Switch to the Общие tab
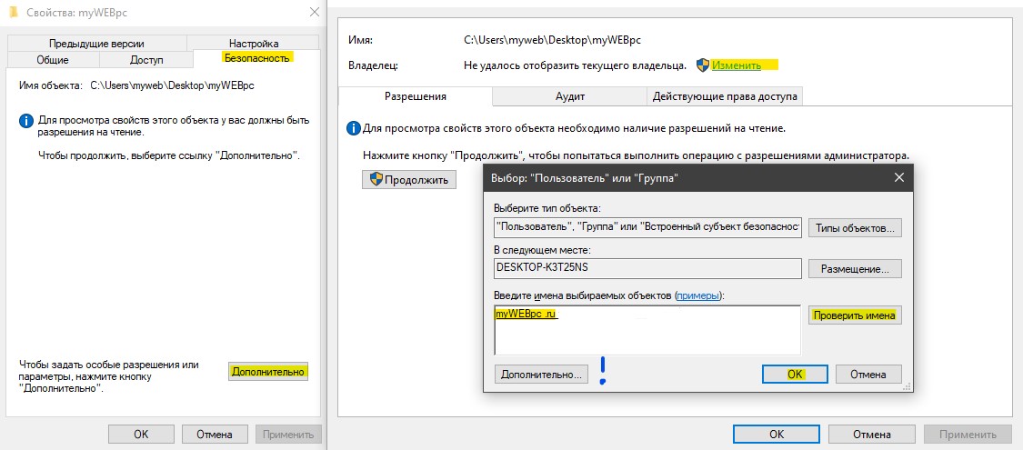This screenshot has height=450, width=1023. click(53, 59)
